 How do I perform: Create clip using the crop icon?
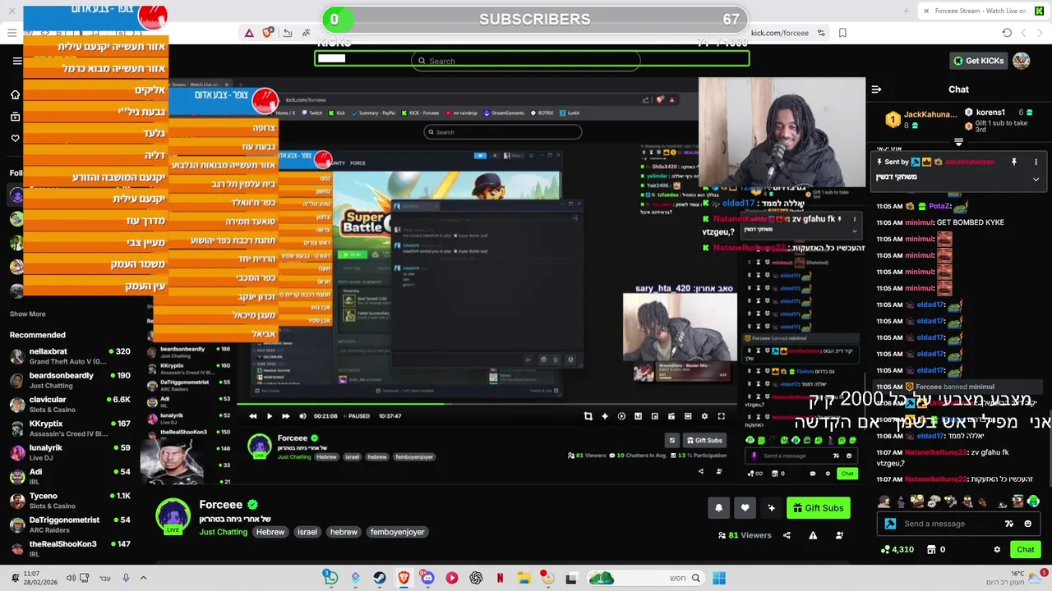(588, 416)
